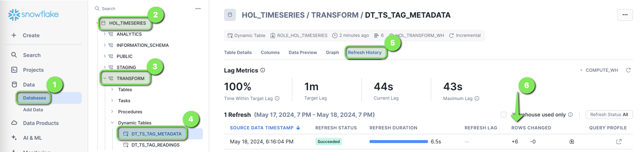The image size is (643, 152).
Task: Click the object explorer ellipsis menu icon
Action: (x=198, y=9)
